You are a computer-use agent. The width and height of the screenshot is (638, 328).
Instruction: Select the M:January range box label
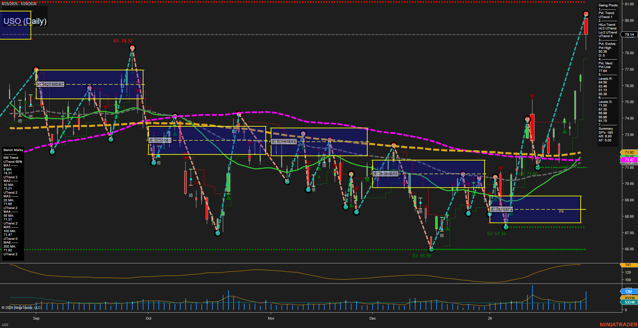click(x=501, y=209)
